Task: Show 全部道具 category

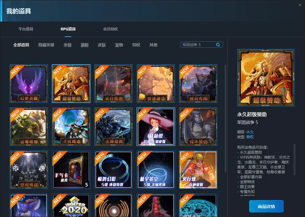Action: [21, 45]
